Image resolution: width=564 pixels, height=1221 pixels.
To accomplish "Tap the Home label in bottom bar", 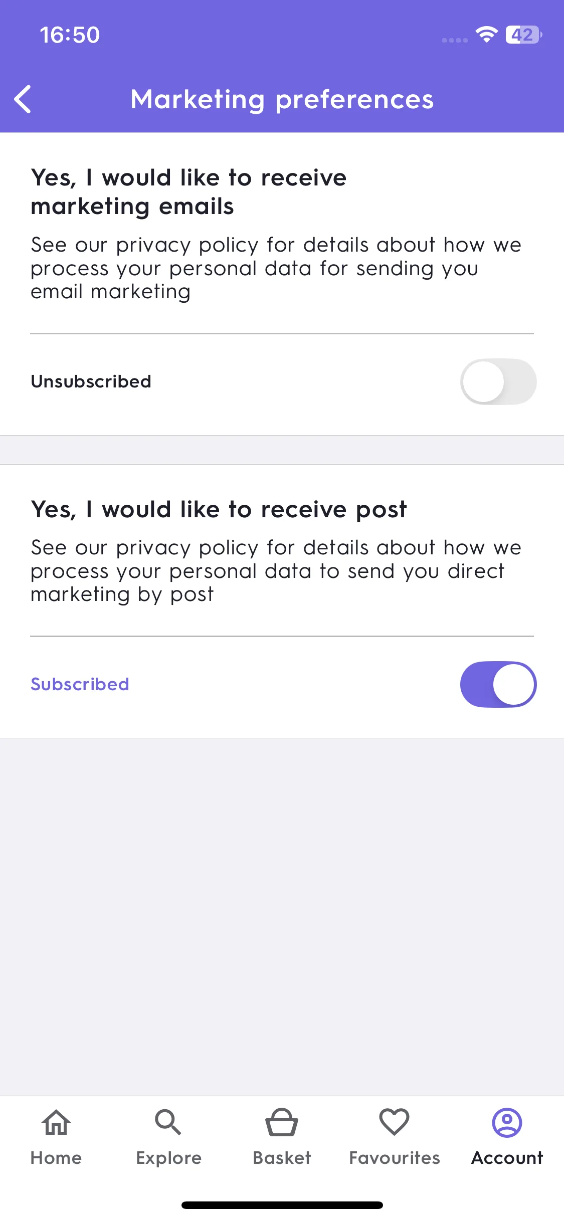I will point(56,1158).
